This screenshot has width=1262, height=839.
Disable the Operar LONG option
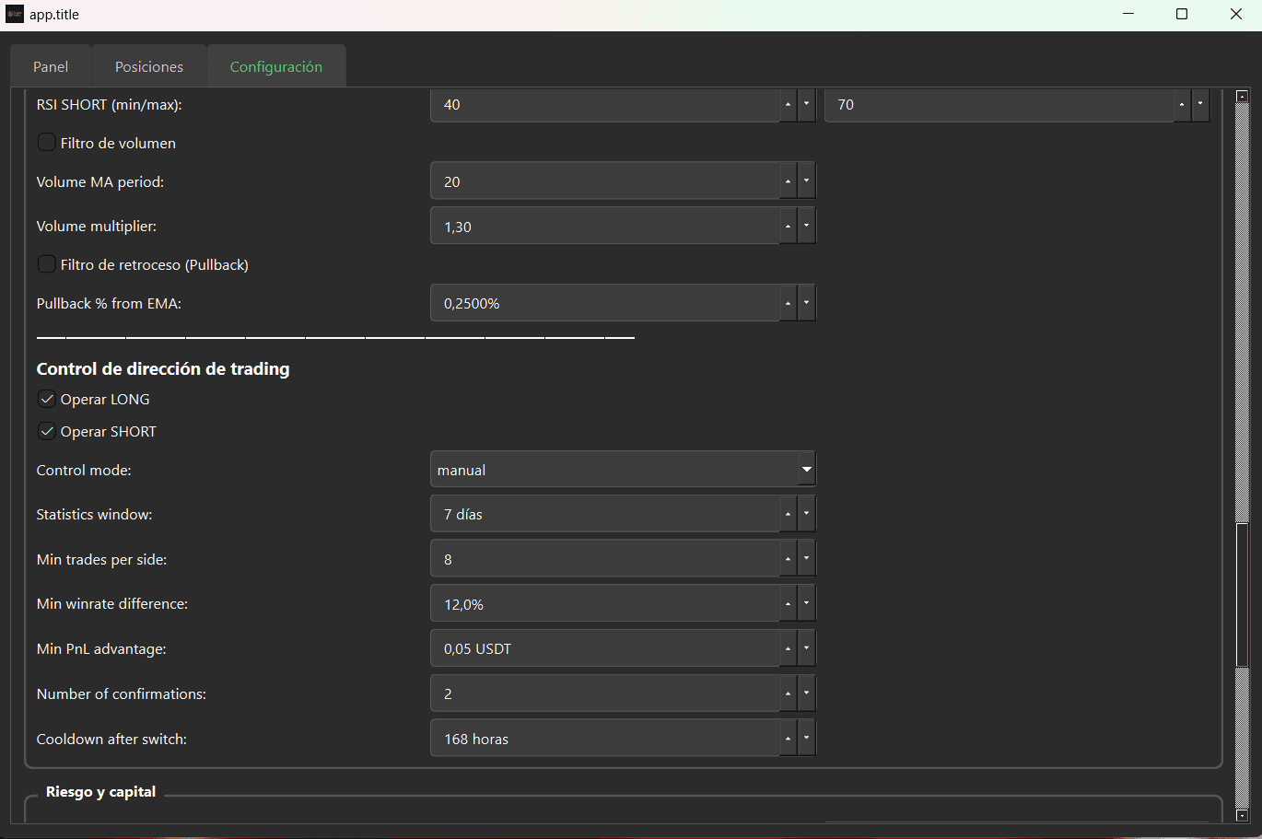(x=46, y=398)
